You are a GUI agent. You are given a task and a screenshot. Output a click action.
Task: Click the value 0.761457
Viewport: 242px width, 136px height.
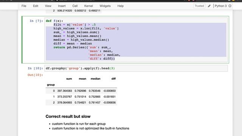(95, 102)
